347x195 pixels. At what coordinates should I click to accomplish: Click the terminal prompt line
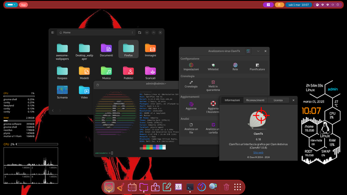(x=104, y=153)
